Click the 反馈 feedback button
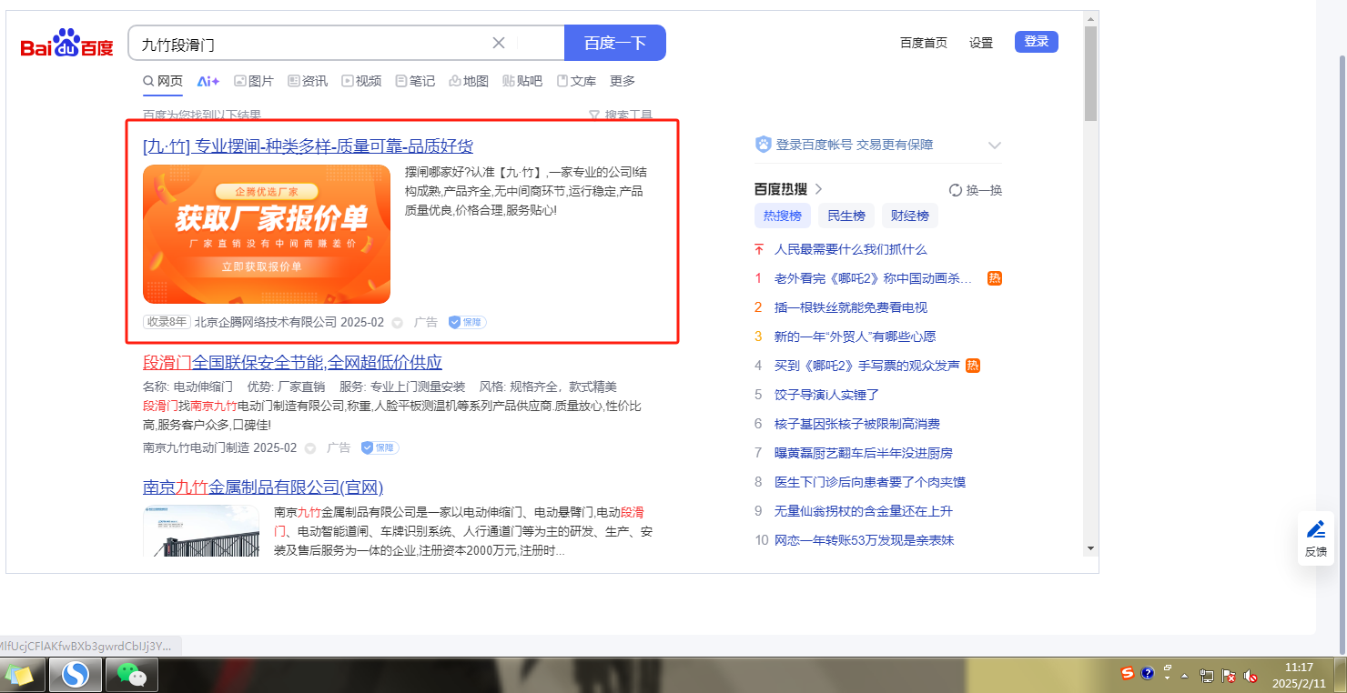This screenshot has width=1347, height=693. coord(1316,538)
